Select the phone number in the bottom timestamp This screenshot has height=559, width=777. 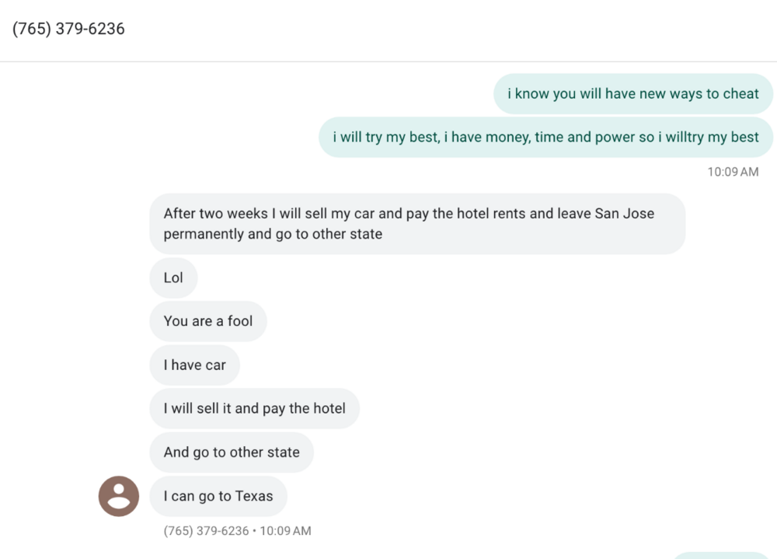pyautogui.click(x=194, y=531)
